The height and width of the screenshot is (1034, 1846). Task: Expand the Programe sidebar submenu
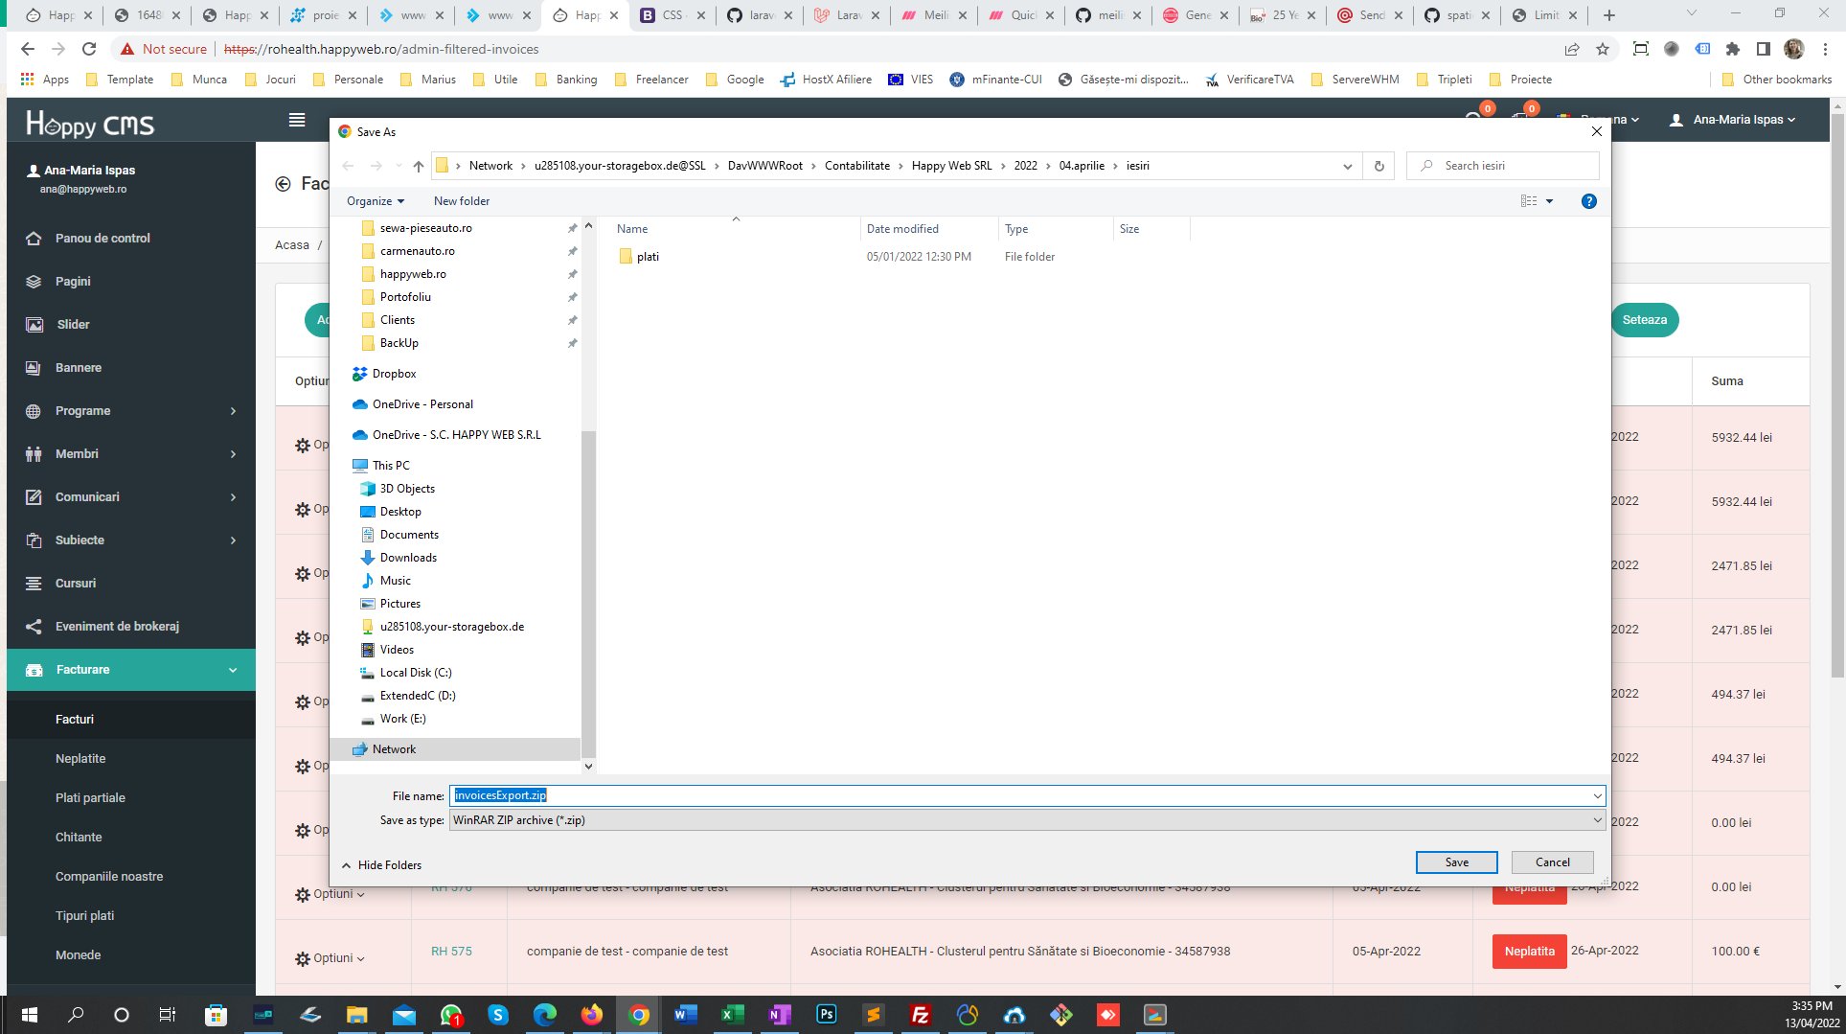(131, 411)
